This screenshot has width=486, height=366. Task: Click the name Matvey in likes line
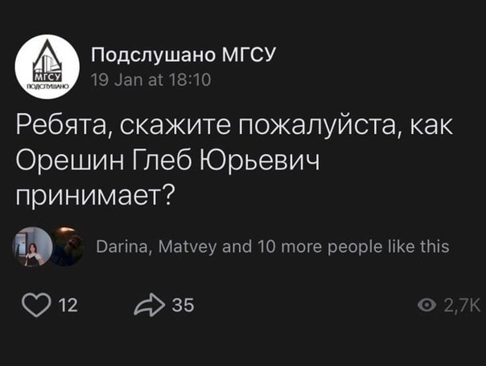pyautogui.click(x=187, y=247)
